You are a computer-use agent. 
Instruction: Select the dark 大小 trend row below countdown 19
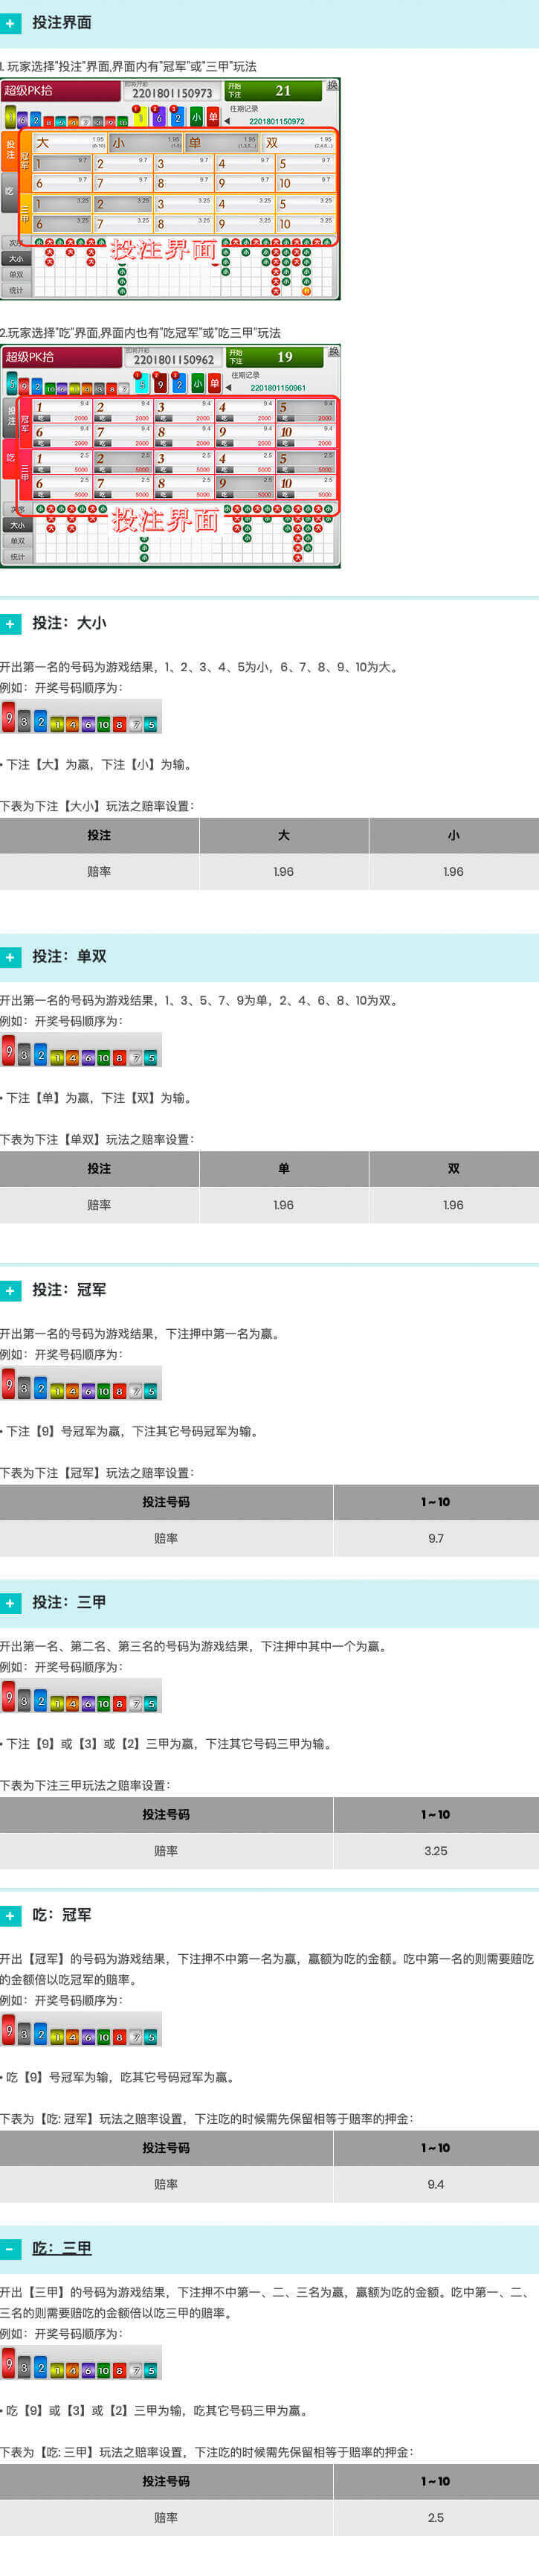[x=17, y=525]
